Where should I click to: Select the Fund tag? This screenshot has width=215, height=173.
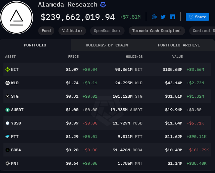point(46,31)
